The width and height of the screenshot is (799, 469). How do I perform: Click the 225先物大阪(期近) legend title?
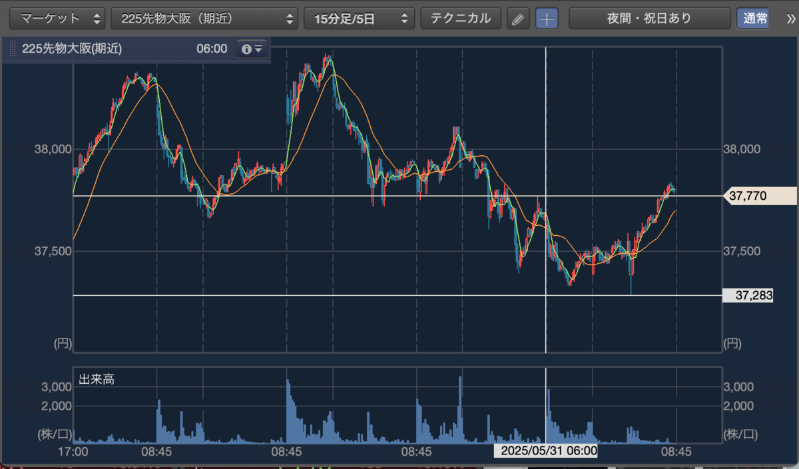point(72,49)
